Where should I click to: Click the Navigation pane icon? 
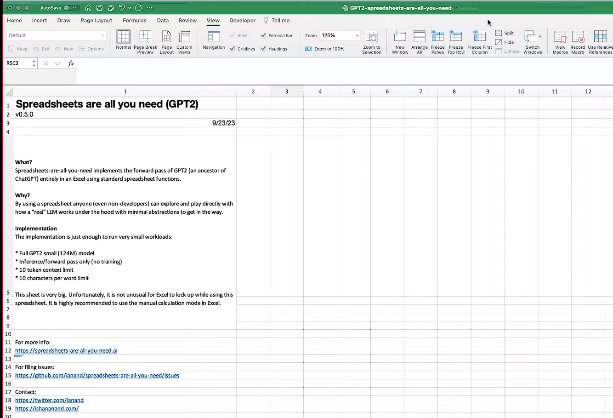tap(214, 41)
